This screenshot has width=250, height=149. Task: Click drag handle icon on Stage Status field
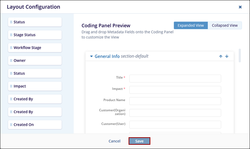11,35
